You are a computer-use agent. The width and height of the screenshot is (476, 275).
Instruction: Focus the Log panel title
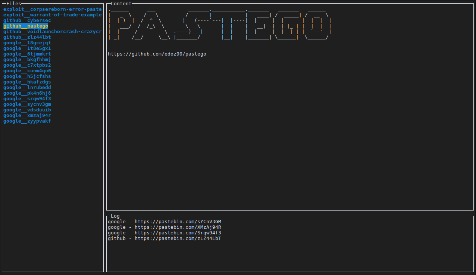(115, 216)
